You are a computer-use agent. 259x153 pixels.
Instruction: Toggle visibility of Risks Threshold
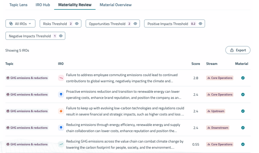[77, 24]
